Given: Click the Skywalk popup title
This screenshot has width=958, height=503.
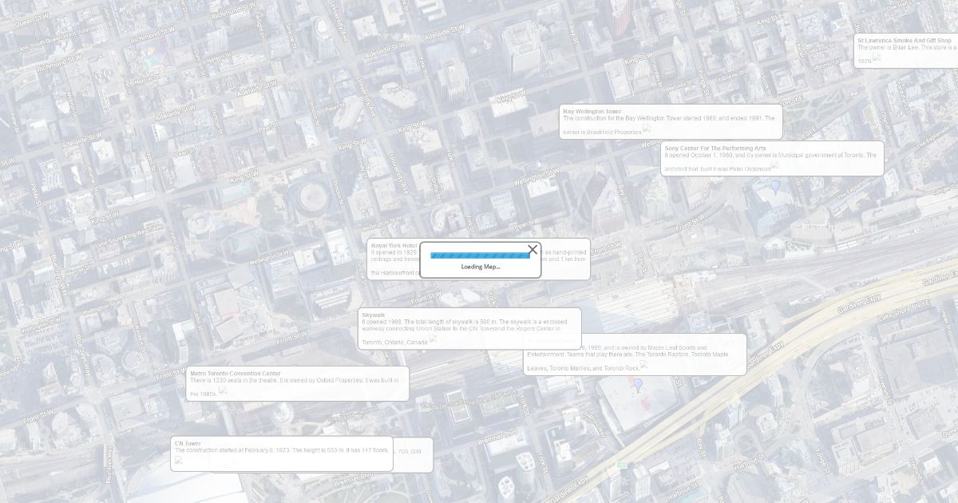Looking at the screenshot, I should (373, 315).
